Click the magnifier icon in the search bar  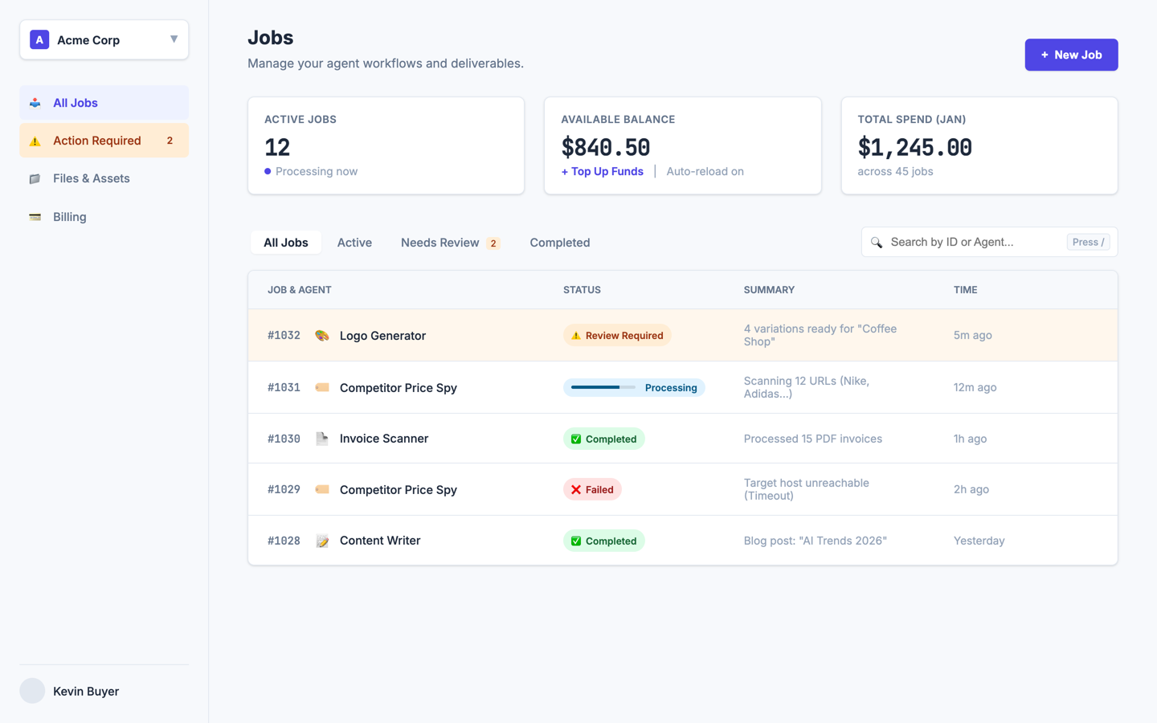(x=877, y=241)
